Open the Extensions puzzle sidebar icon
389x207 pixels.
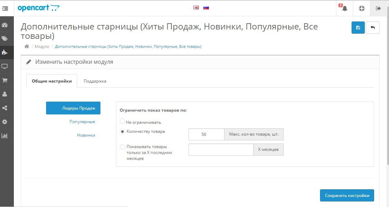(5, 52)
